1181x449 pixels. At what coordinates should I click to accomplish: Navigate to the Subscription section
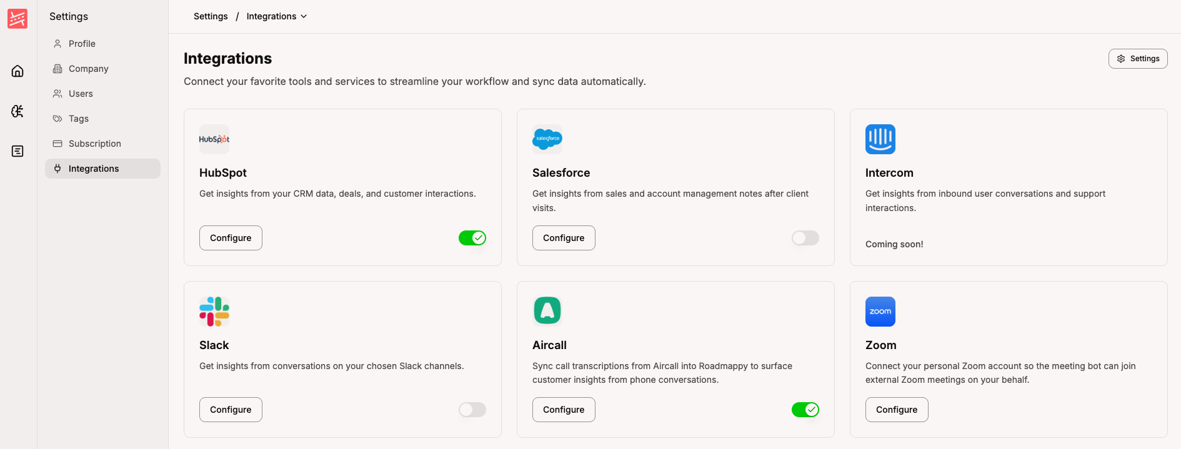[94, 143]
